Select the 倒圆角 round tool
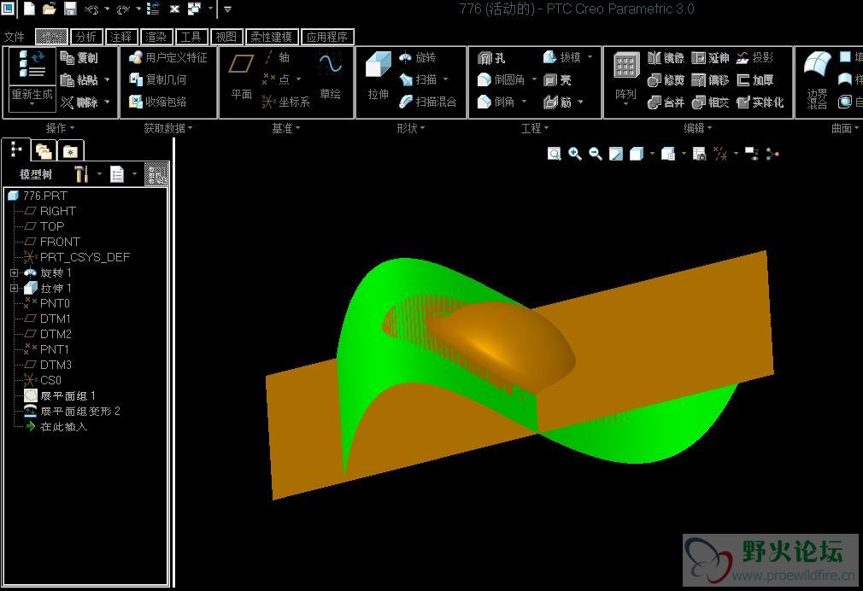 501,79
